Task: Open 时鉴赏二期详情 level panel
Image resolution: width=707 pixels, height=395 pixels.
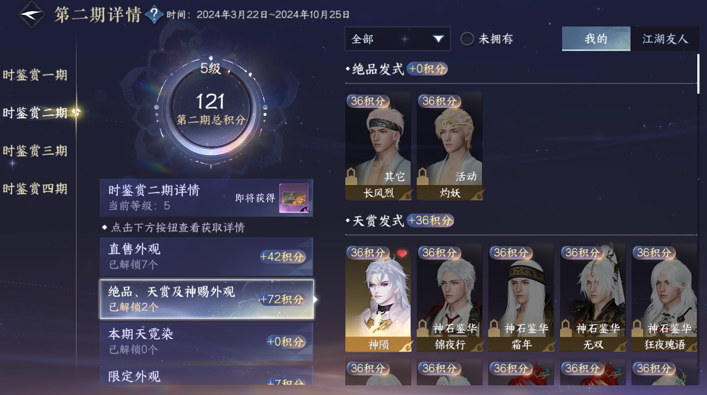Action: click(207, 198)
